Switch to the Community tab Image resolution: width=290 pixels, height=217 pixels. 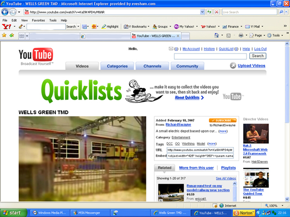point(187,66)
